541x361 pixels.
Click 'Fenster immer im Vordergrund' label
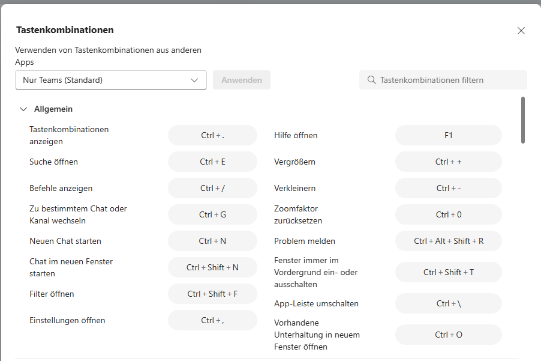coord(315,272)
